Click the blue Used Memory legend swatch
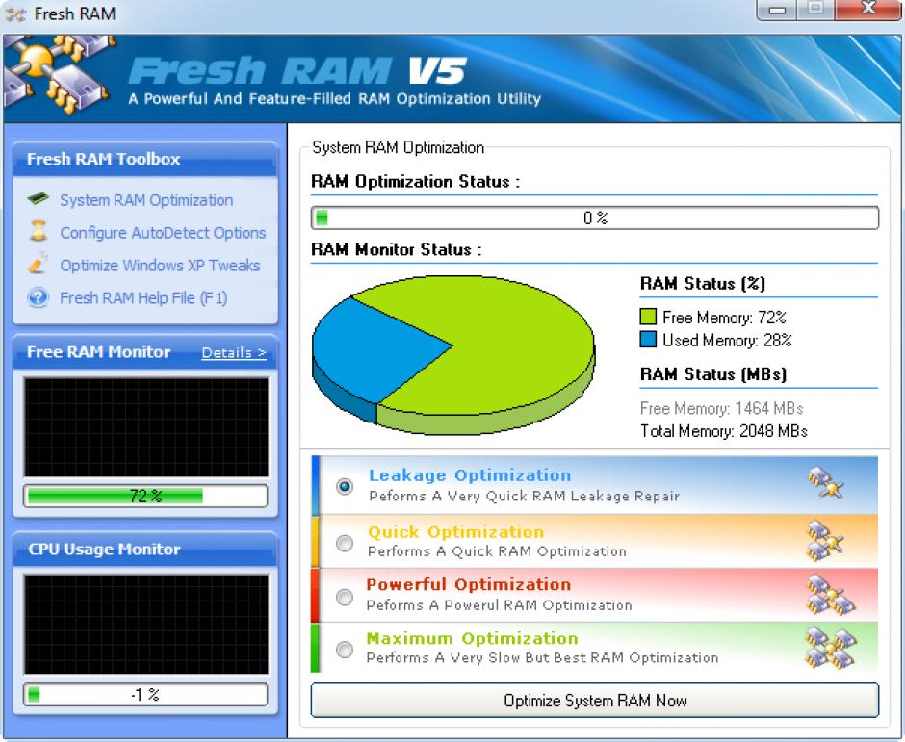The width and height of the screenshot is (905, 742). click(x=648, y=339)
